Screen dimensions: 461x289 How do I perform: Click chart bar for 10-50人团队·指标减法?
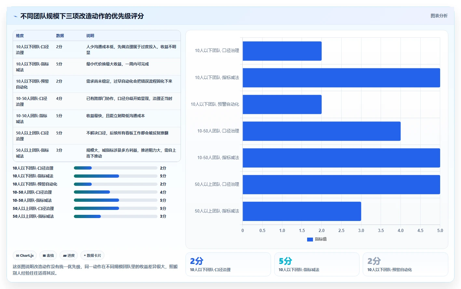click(341, 158)
